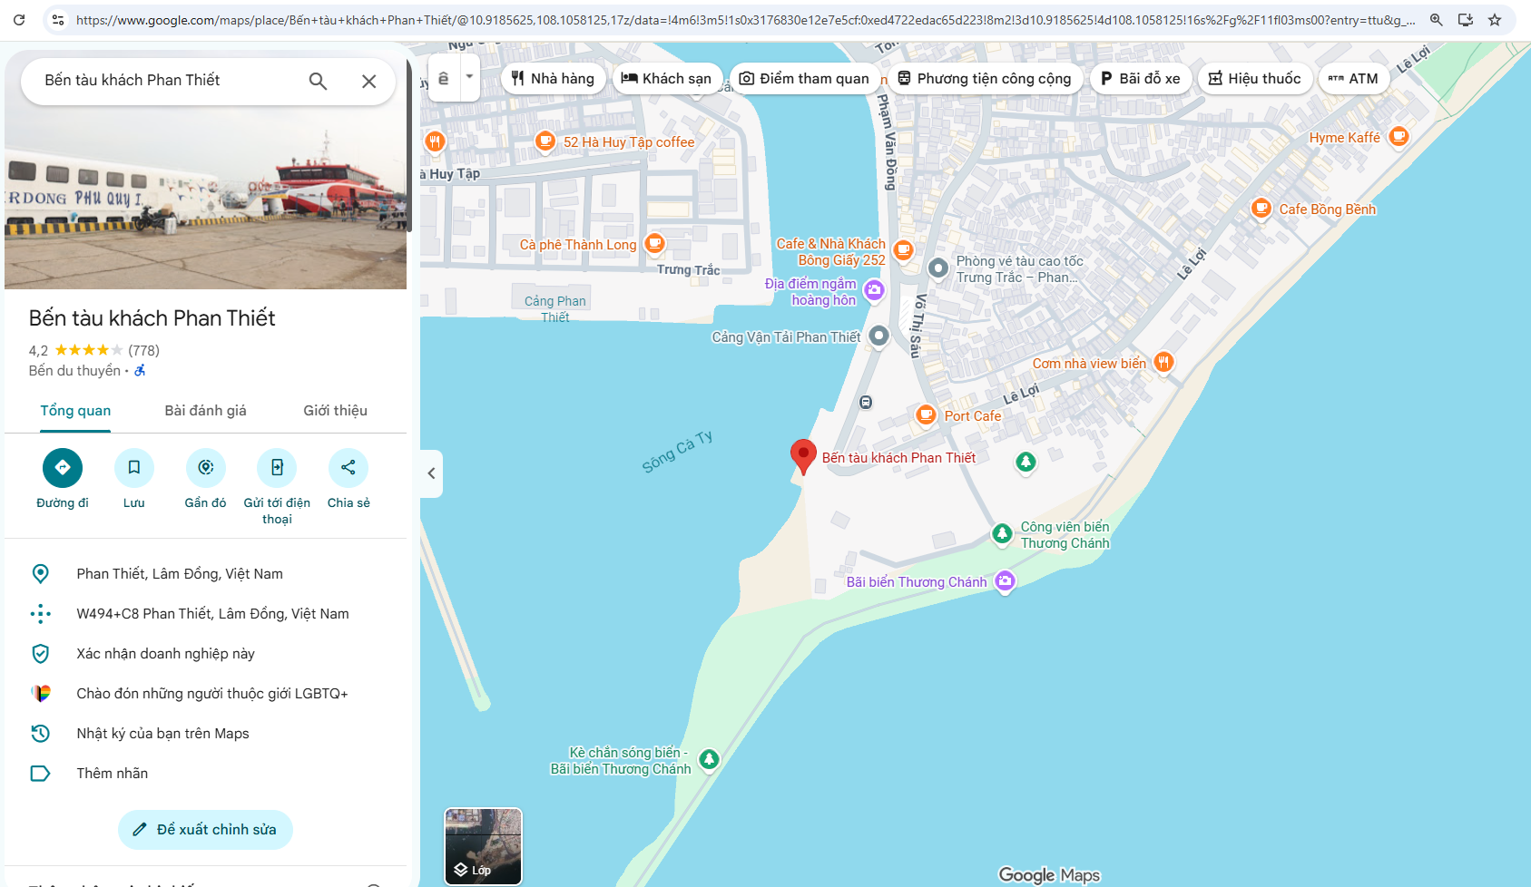This screenshot has width=1531, height=887.
Task: Click the search magnifier icon in the search box
Action: pyautogui.click(x=318, y=81)
